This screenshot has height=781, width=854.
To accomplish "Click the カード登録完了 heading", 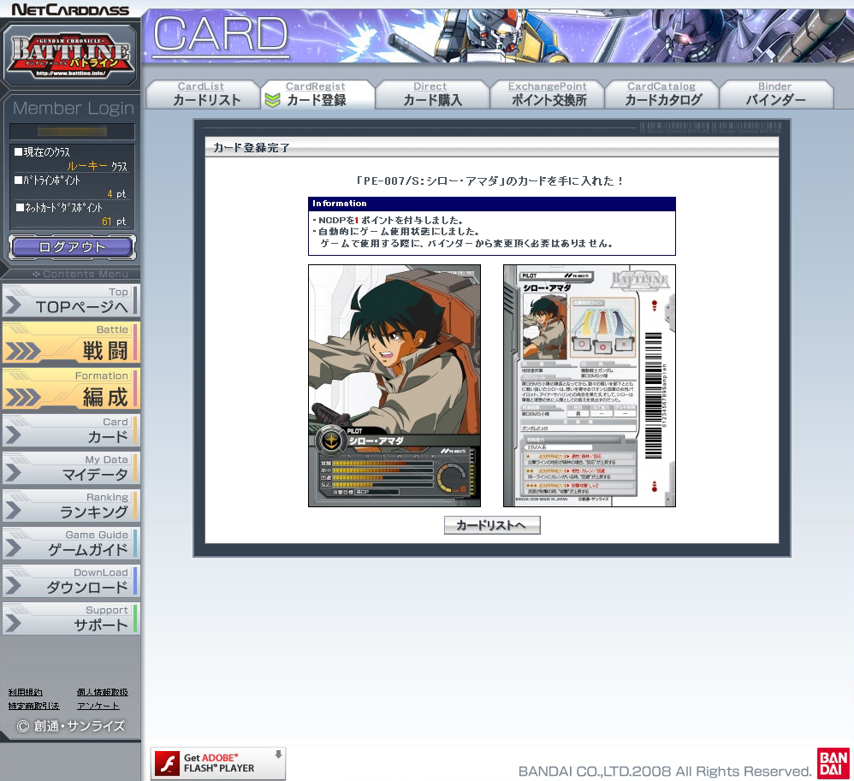I will tap(251, 148).
